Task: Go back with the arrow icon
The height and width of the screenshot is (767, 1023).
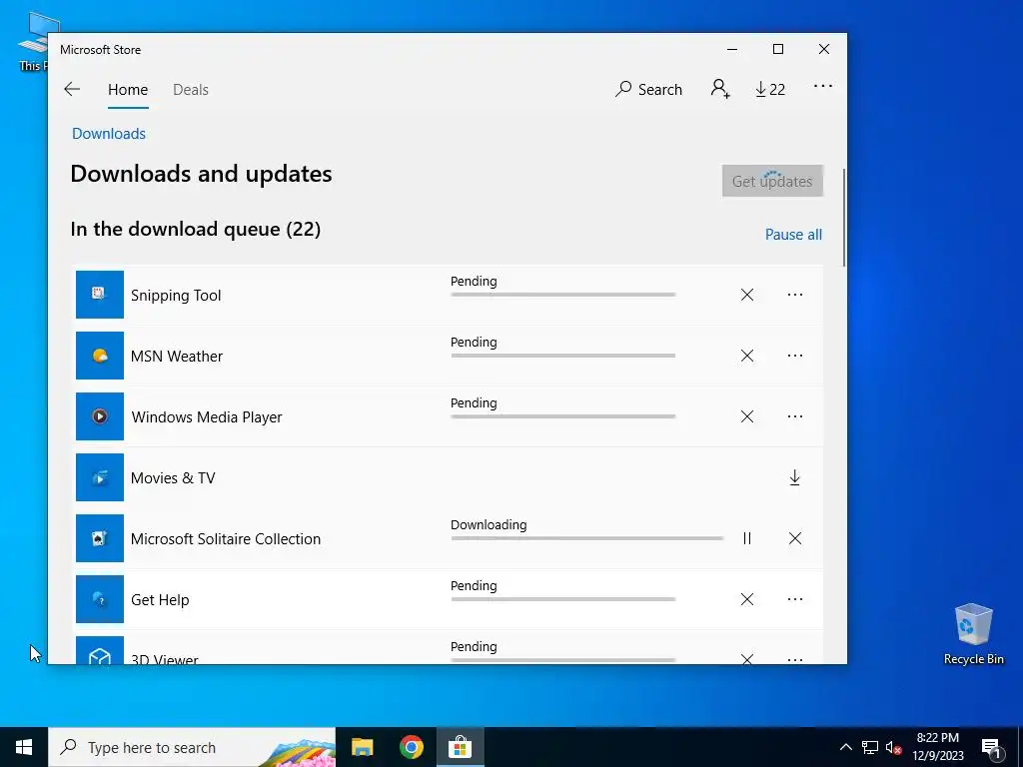Action: point(72,89)
